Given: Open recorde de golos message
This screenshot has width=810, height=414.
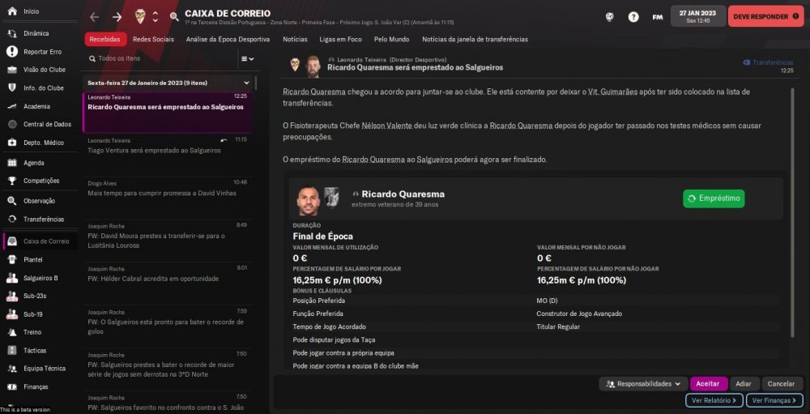Looking at the screenshot, I should 168,327.
